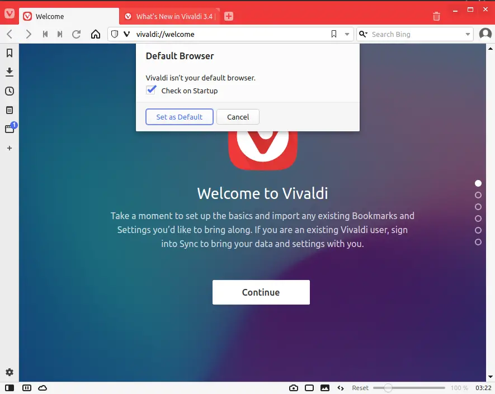
Task: Click the Continue button
Action: [261, 292]
